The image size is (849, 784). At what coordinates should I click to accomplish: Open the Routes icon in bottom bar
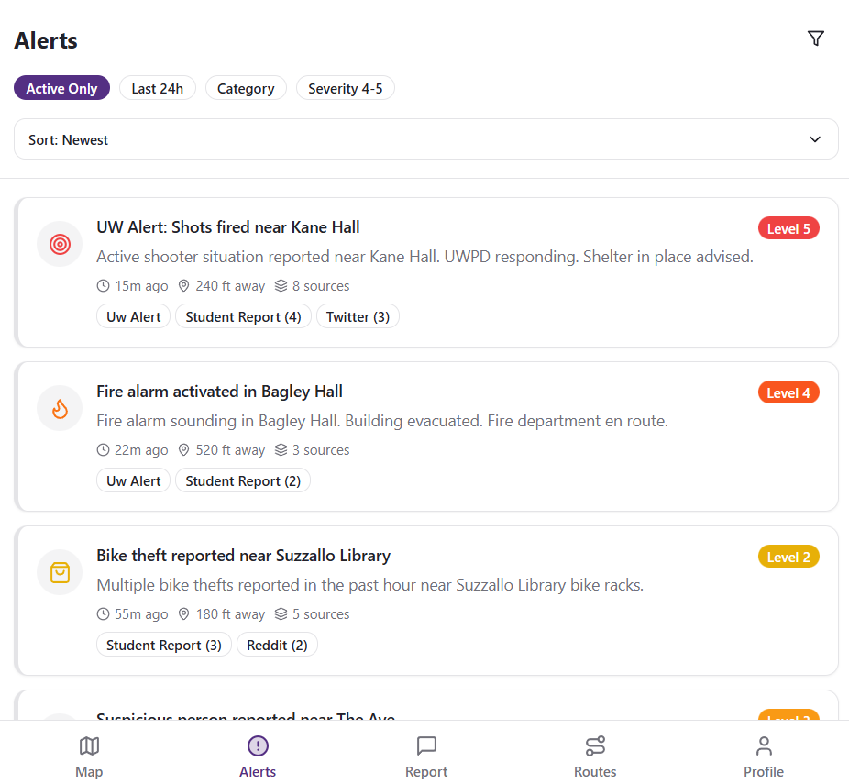coord(595,745)
